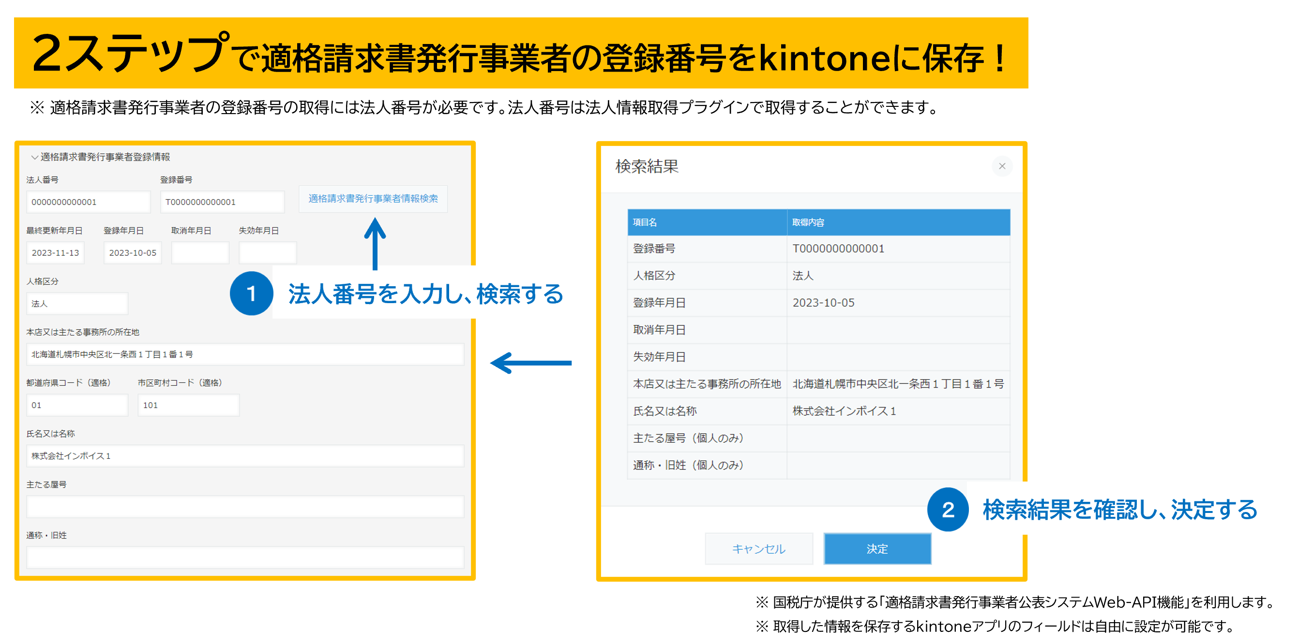Click the 主たる屋号（個人のみ）row label
1298x643 pixels.
(x=688, y=438)
